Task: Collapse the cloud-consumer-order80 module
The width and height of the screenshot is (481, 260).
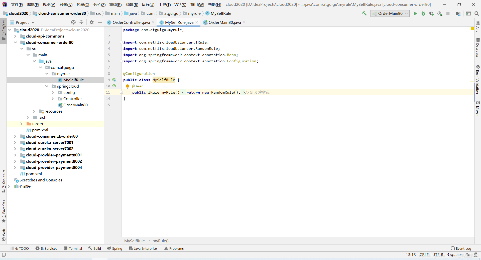Action: coord(15,42)
